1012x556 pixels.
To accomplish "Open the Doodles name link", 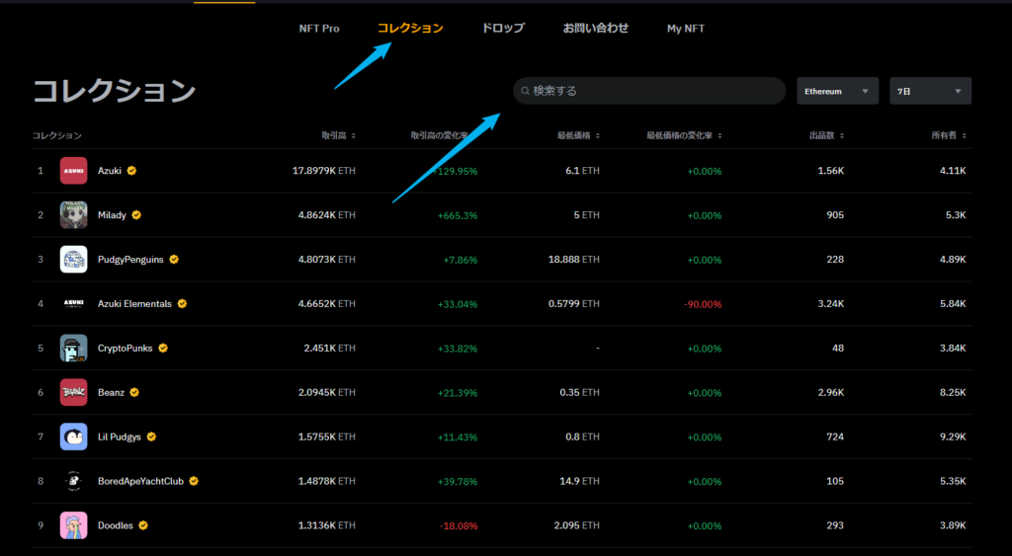I will point(116,525).
